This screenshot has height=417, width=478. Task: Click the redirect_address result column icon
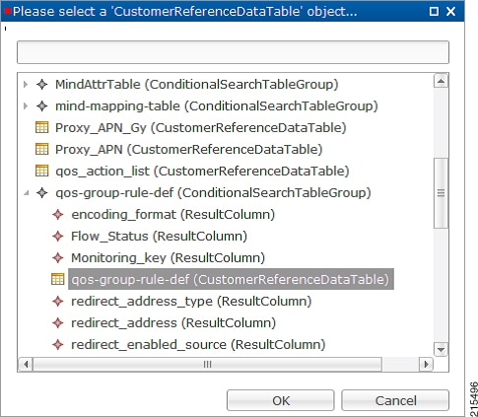pos(58,322)
